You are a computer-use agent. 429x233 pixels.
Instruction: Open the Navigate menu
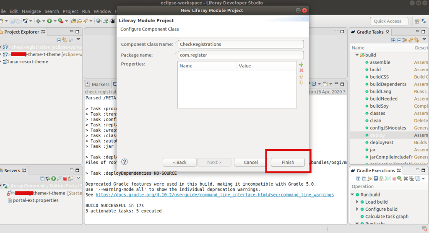[31, 11]
